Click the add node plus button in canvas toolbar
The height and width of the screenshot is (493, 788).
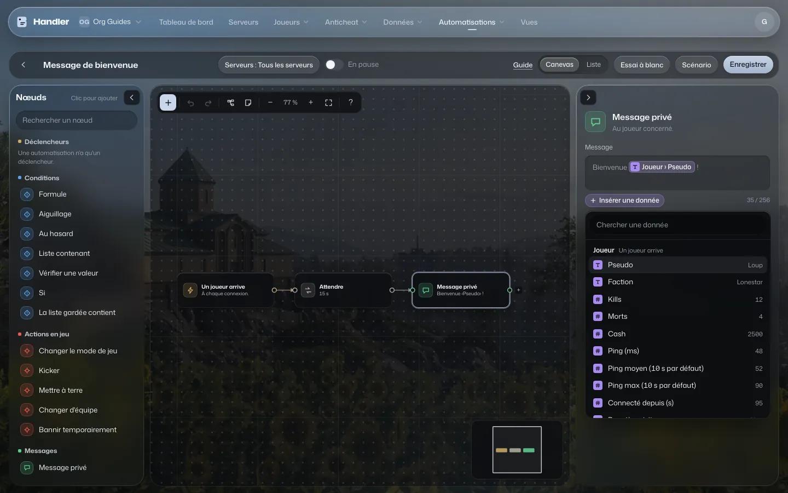coord(168,102)
